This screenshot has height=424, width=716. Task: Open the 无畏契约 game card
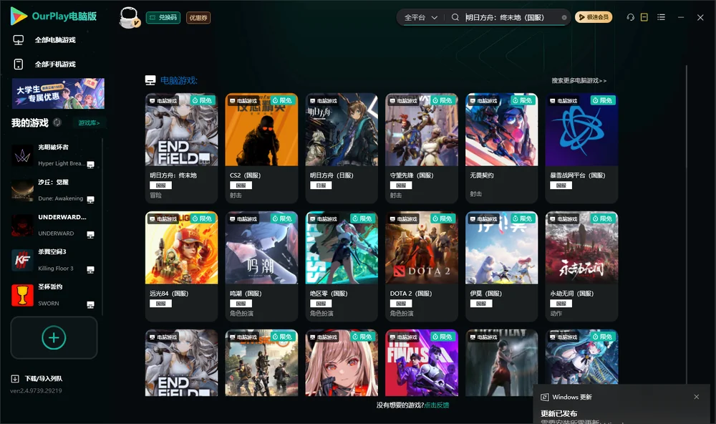click(x=501, y=148)
